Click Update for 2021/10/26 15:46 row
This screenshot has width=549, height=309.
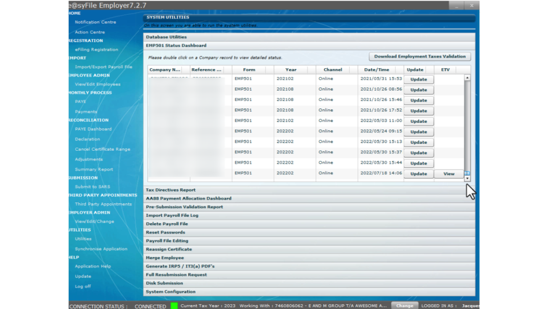(x=418, y=100)
